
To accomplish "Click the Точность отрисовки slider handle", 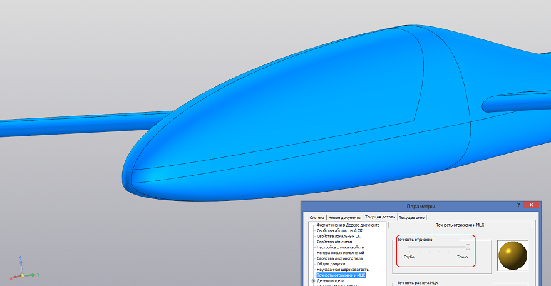I will 467,248.
